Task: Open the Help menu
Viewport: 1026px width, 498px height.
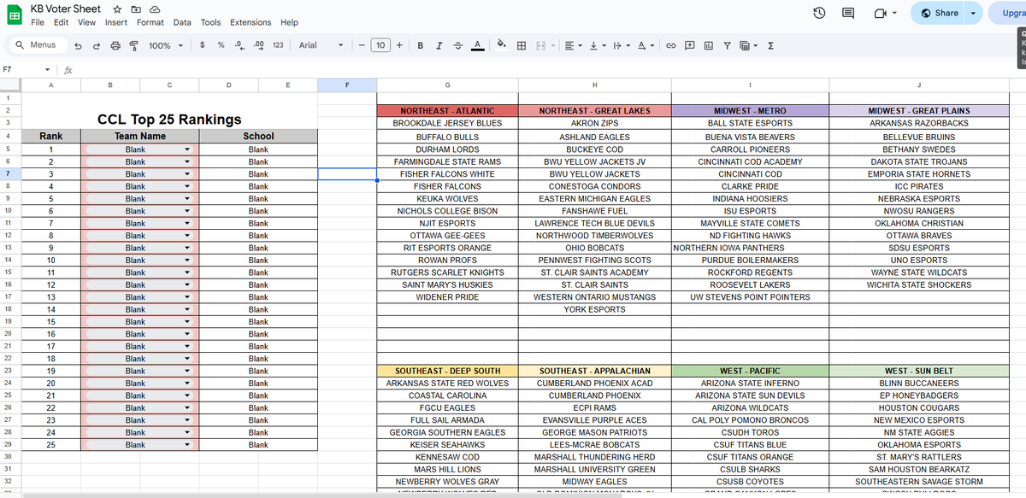Action: 289,22
